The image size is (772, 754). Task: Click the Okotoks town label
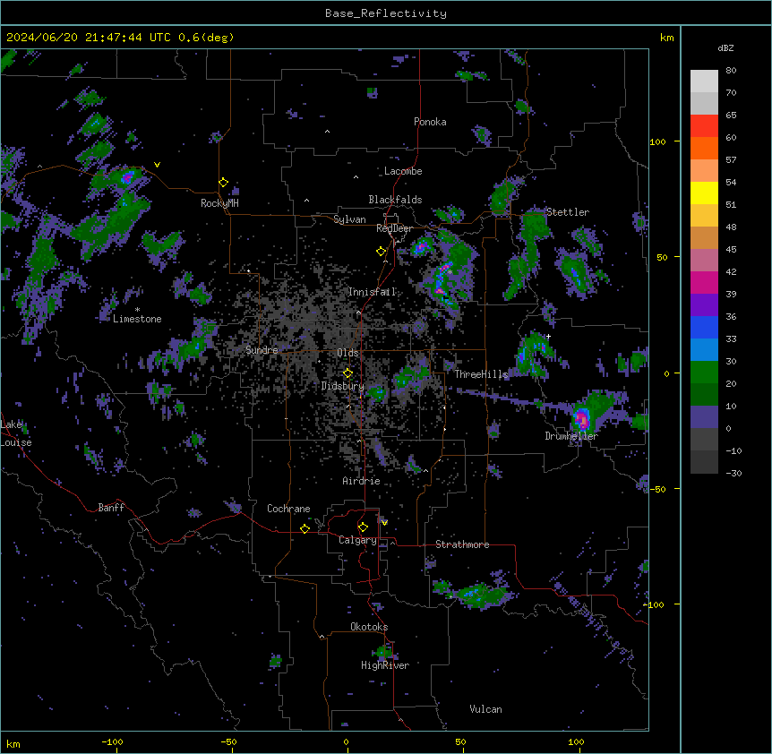tap(369, 627)
